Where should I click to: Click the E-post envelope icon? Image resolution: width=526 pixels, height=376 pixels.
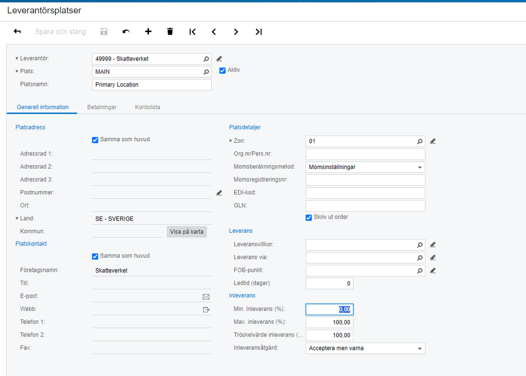[x=206, y=297]
